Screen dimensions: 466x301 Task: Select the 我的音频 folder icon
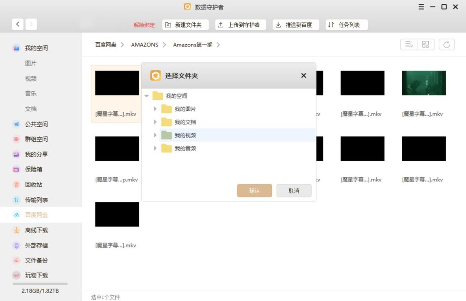click(x=166, y=148)
